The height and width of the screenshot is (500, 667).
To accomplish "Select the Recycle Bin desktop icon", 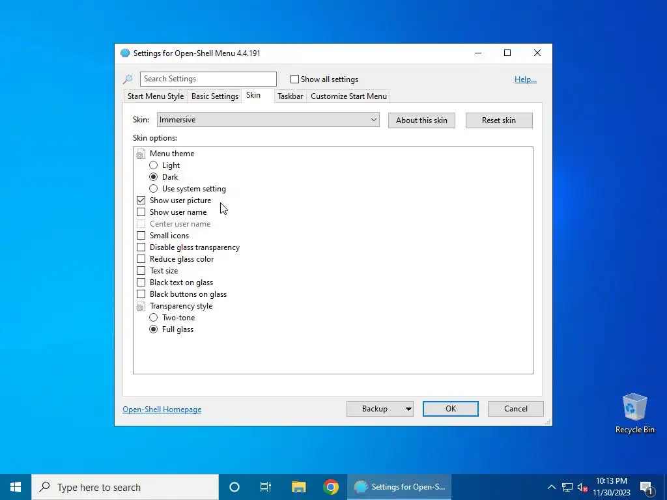I will 634,413.
